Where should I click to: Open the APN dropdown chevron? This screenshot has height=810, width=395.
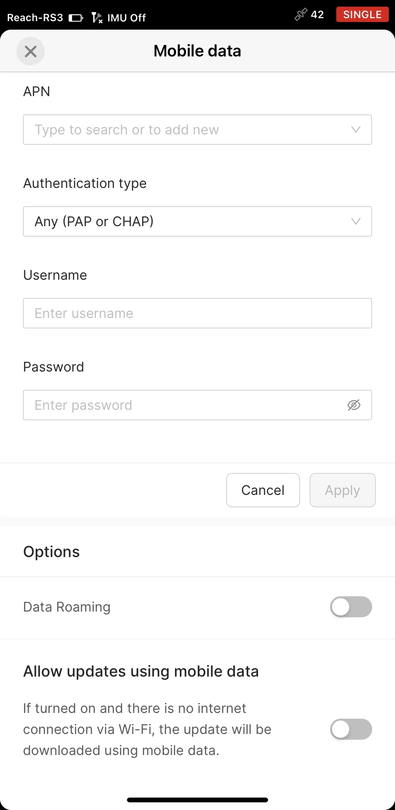(355, 130)
